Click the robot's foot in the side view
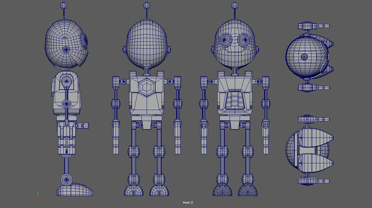The width and height of the screenshot is (372, 208). (x=75, y=191)
